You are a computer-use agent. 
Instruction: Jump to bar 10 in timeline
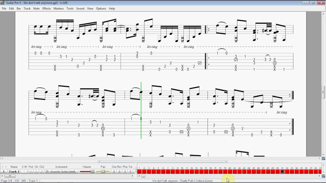pyautogui.click(x=182, y=172)
